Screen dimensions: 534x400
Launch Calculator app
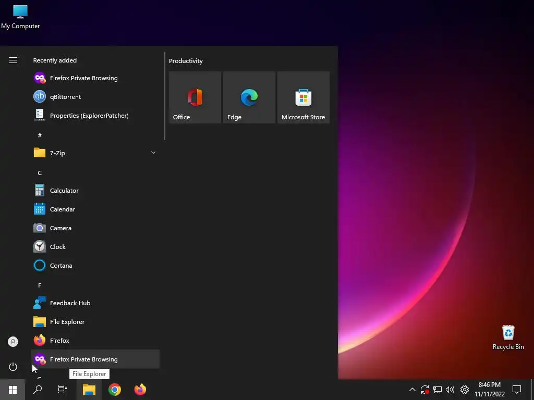tap(95, 191)
